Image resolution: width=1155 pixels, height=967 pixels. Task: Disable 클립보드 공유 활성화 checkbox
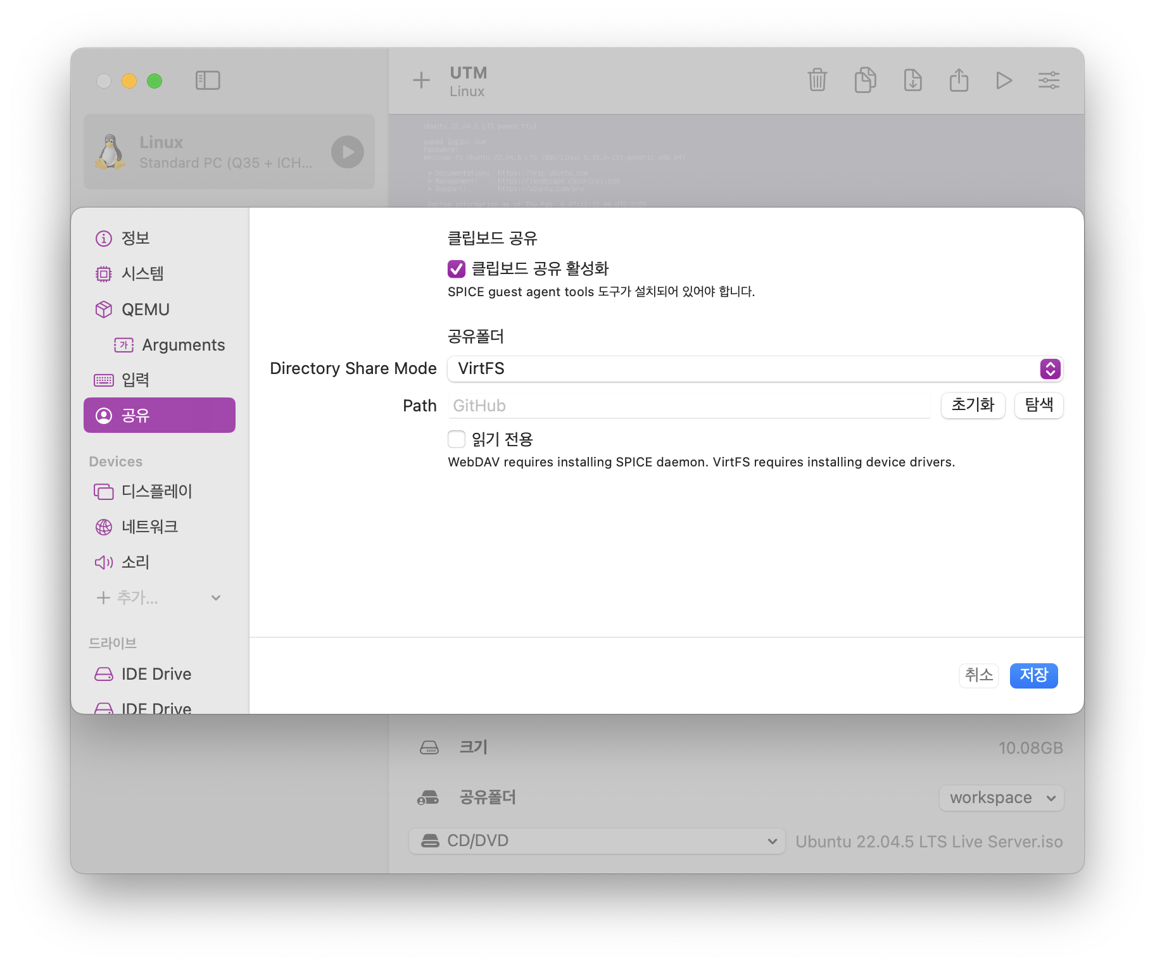[x=457, y=269]
